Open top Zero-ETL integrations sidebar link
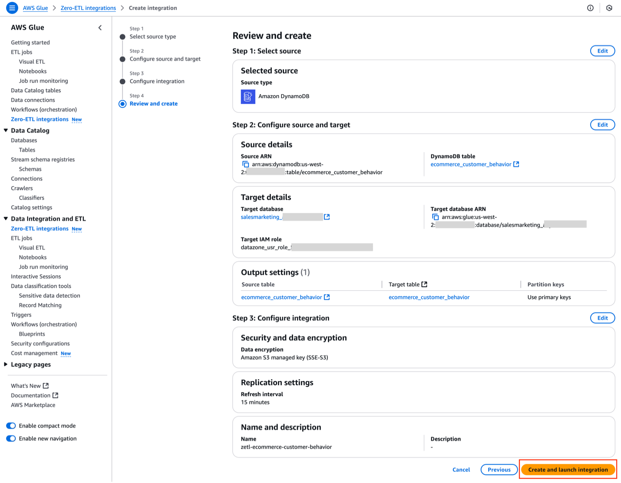 pyautogui.click(x=40, y=119)
